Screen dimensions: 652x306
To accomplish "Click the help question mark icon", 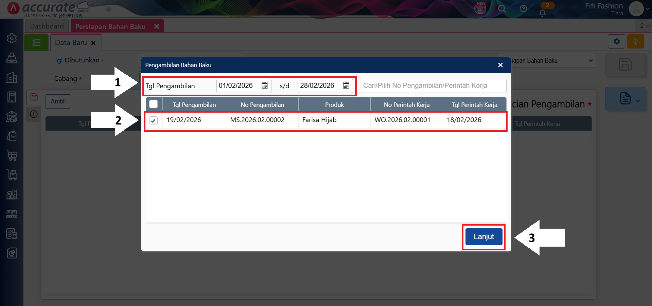I will click(x=523, y=9).
